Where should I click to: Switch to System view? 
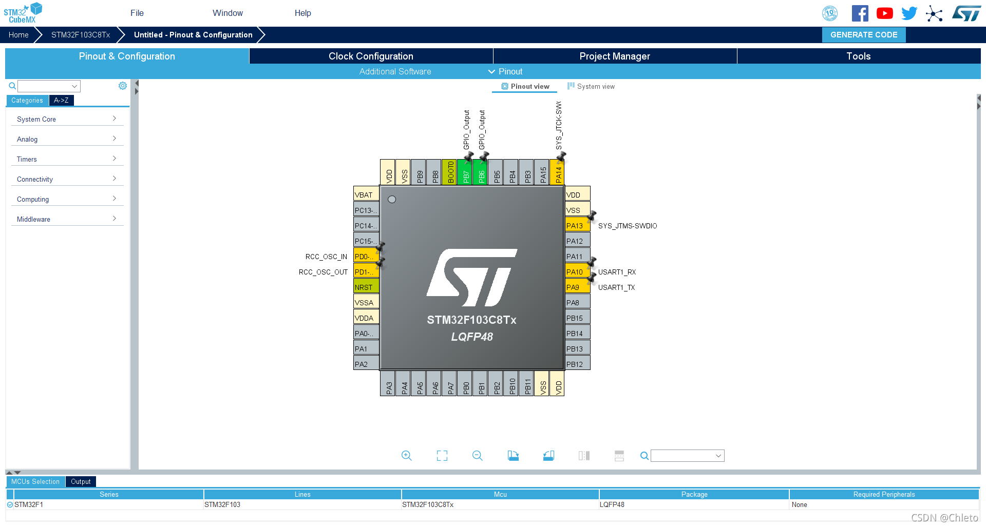click(591, 86)
